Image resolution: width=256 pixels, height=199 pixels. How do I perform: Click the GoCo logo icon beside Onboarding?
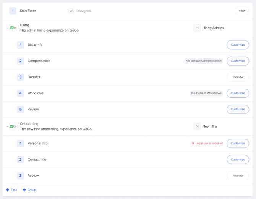pyautogui.click(x=13, y=126)
